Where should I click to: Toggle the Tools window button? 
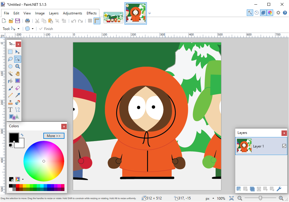[x=250, y=13]
